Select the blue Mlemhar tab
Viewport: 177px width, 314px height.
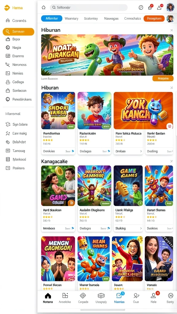pos(52,18)
